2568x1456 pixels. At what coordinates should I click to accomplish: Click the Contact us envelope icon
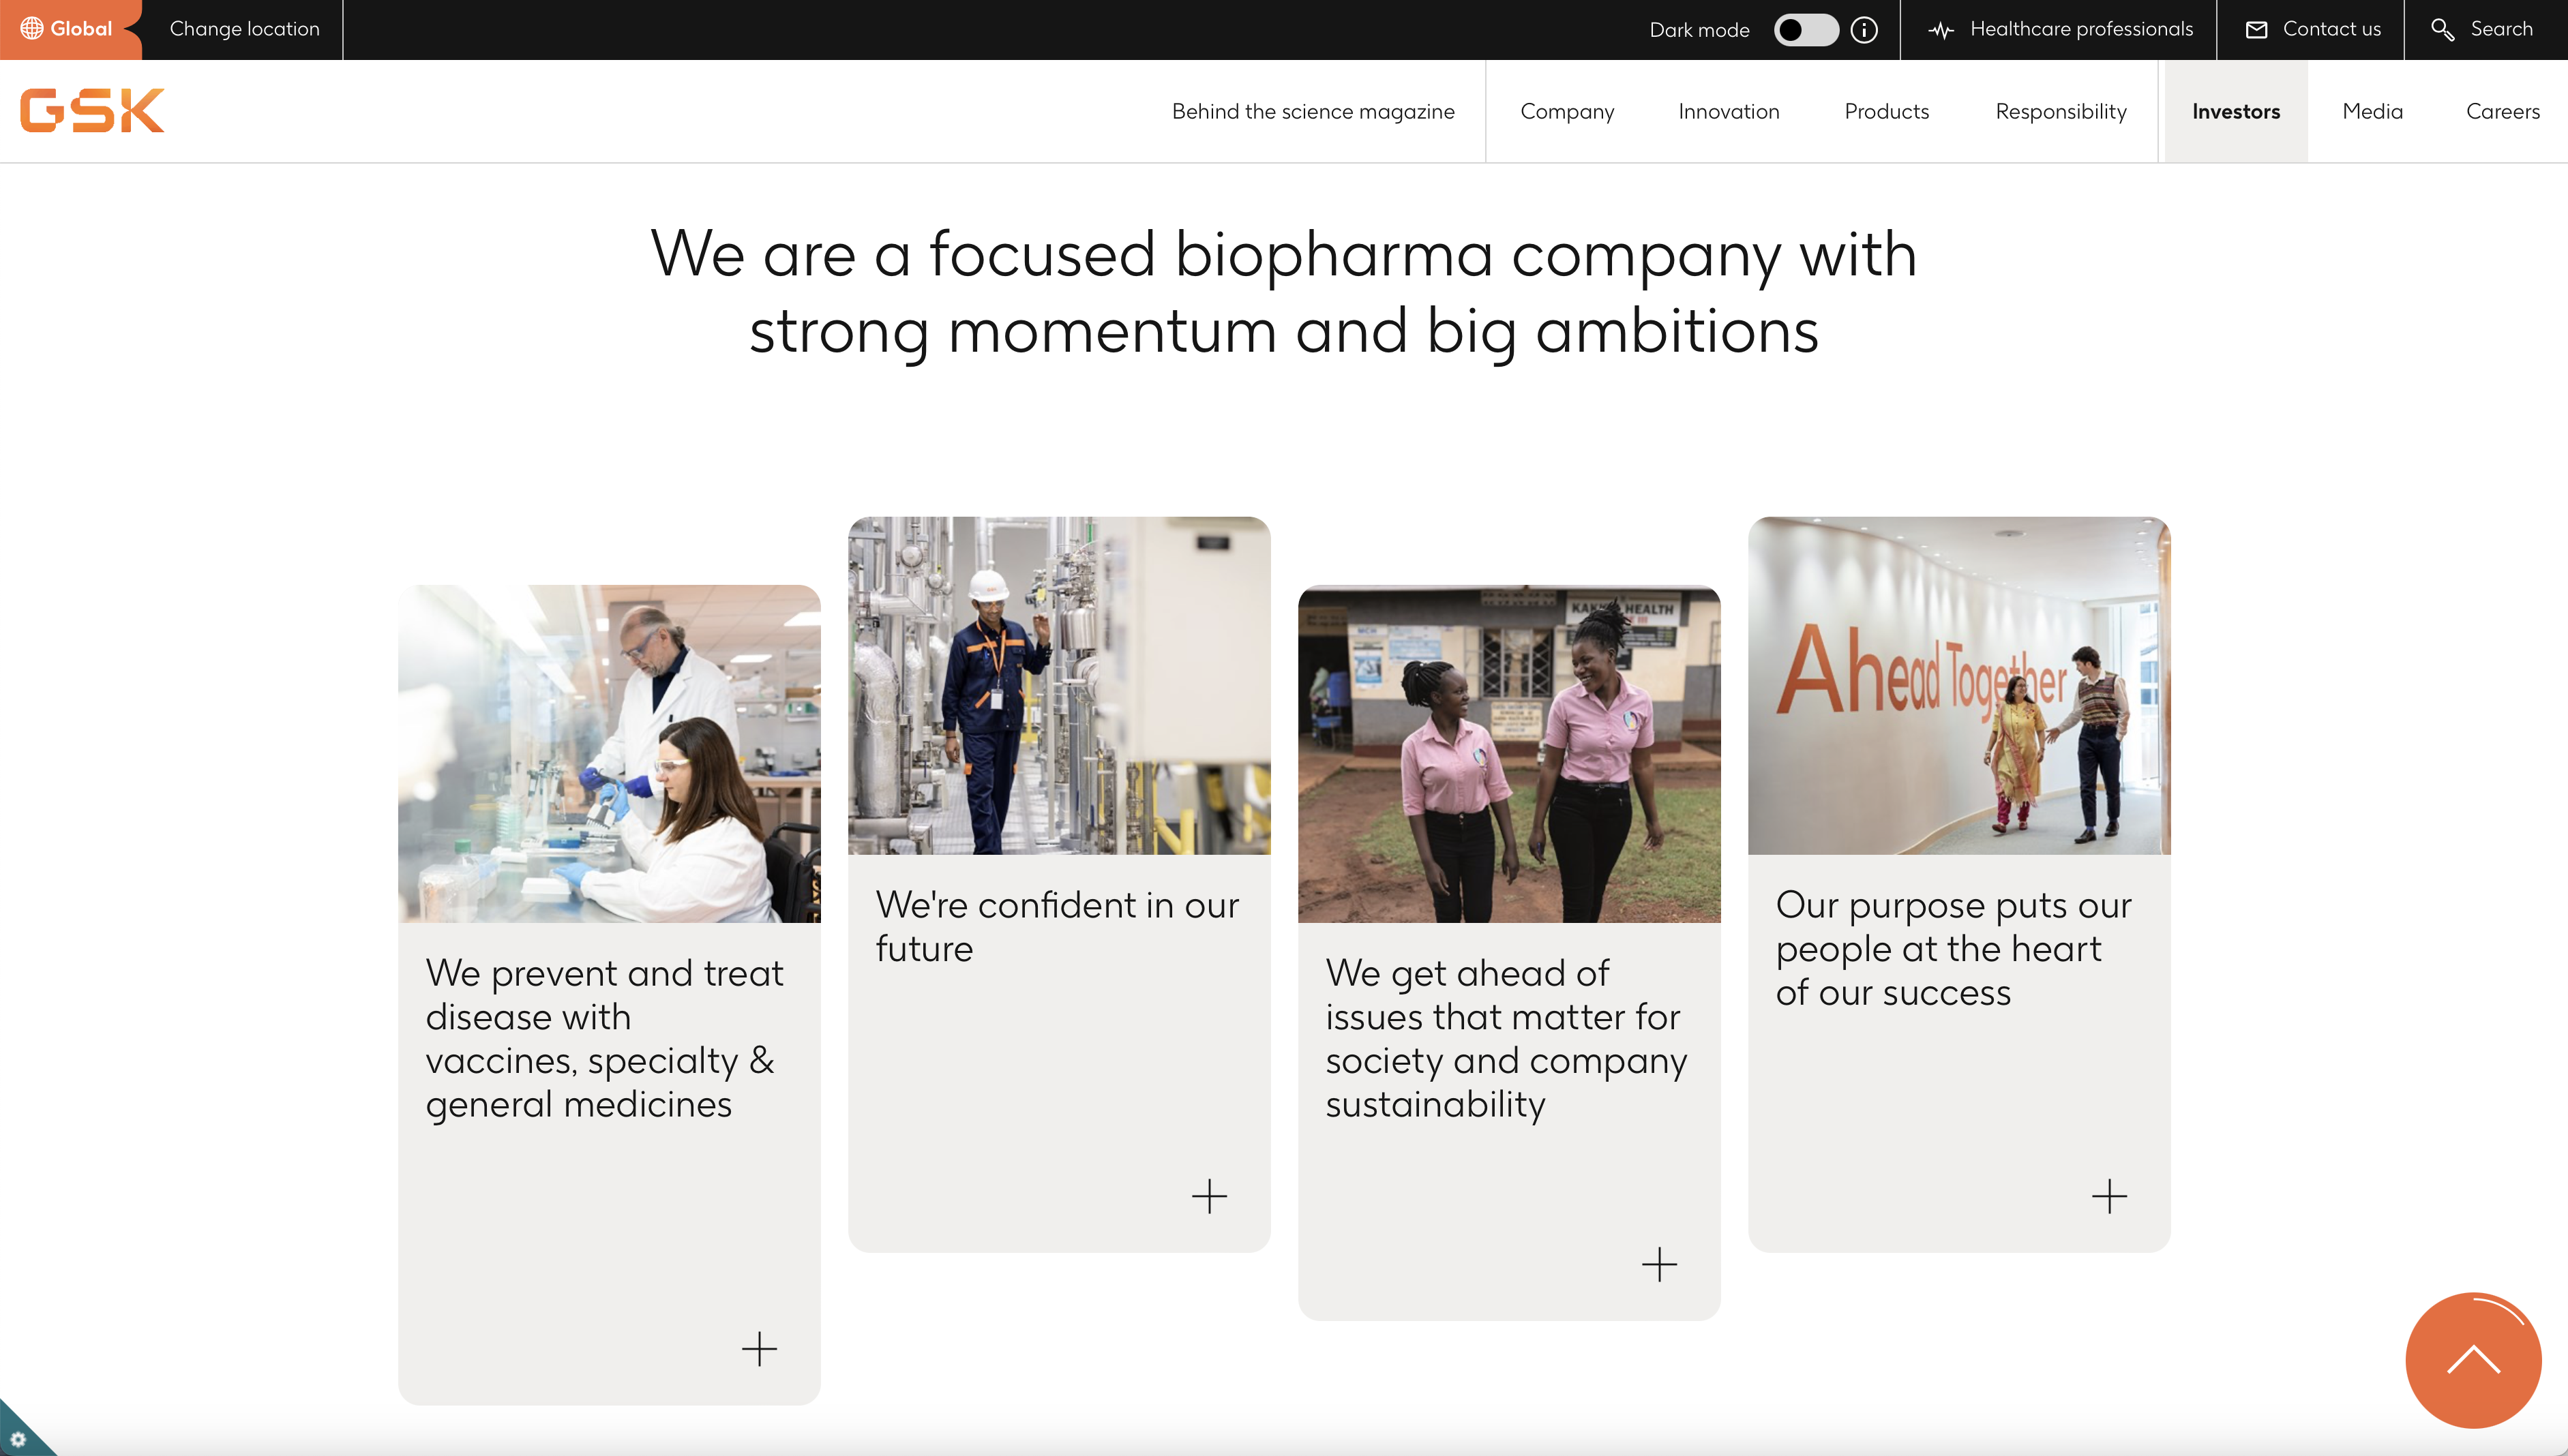2257,29
